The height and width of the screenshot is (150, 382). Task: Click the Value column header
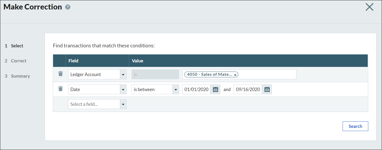click(137, 61)
